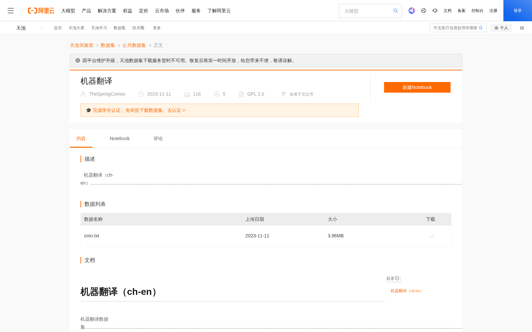Open the 文档 header link

point(448,11)
